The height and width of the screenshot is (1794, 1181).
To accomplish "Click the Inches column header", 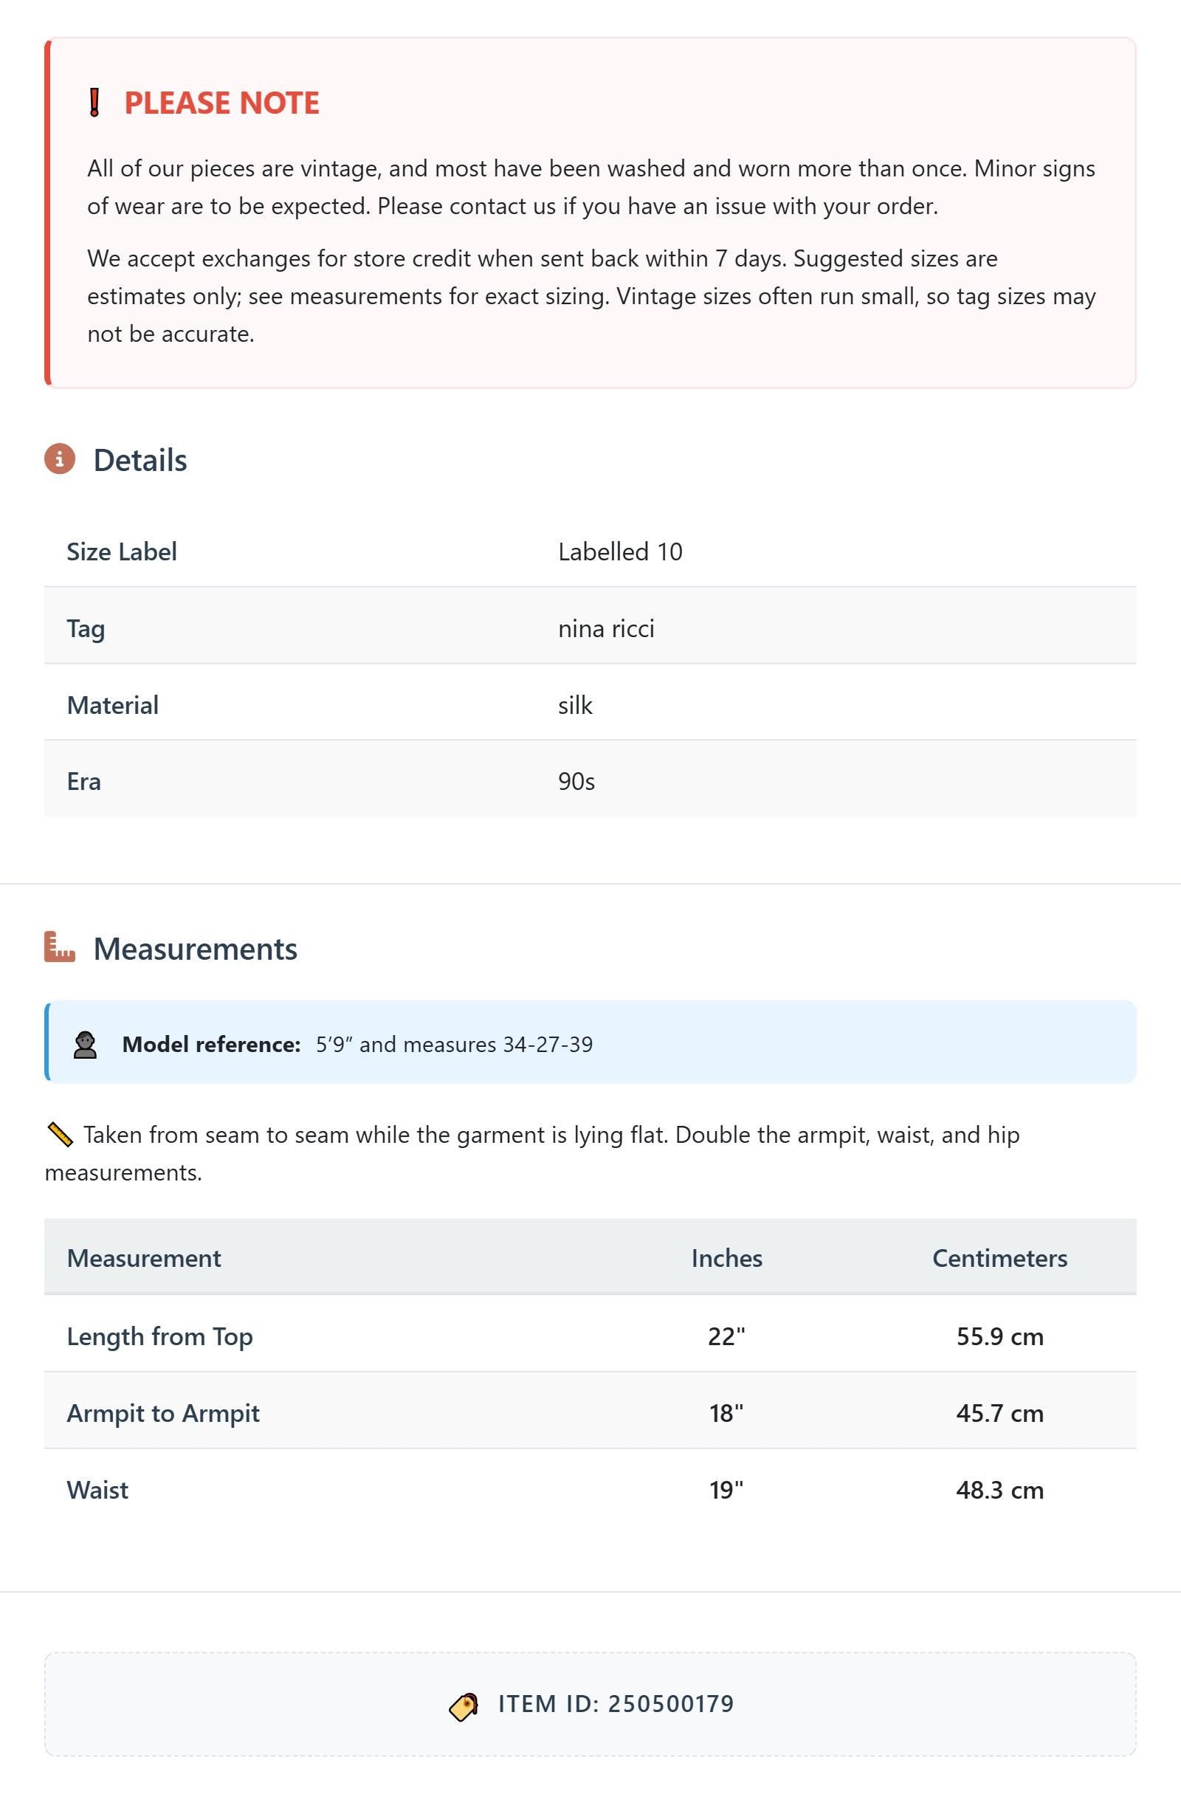I will point(726,1258).
